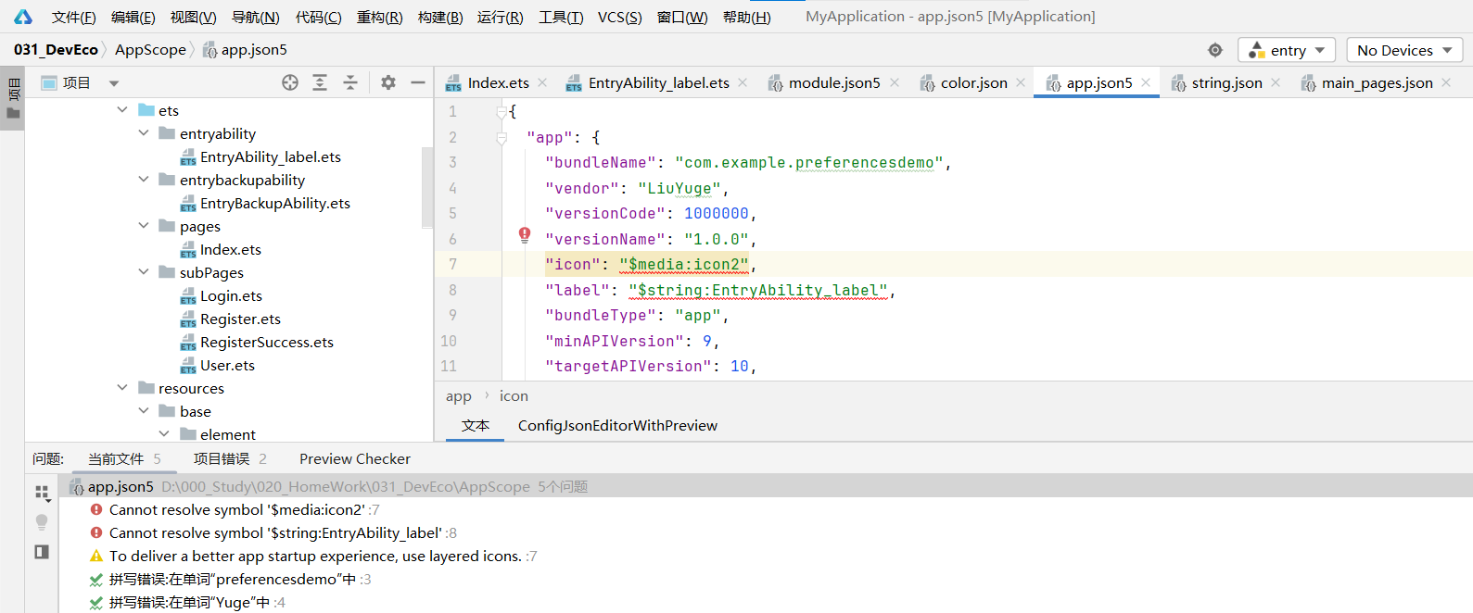1473x613 pixels.
Task: Open the entry module dropdown
Action: coord(1288,50)
